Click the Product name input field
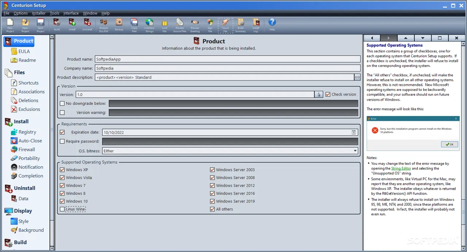Viewport: 467px width, 252px height. 228,59
